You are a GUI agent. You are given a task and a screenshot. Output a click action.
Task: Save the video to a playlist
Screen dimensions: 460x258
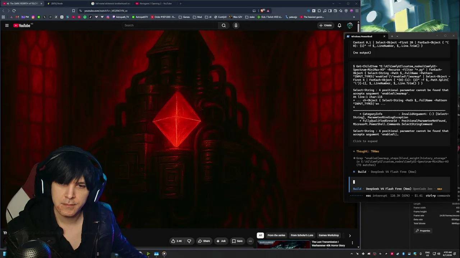237,241
